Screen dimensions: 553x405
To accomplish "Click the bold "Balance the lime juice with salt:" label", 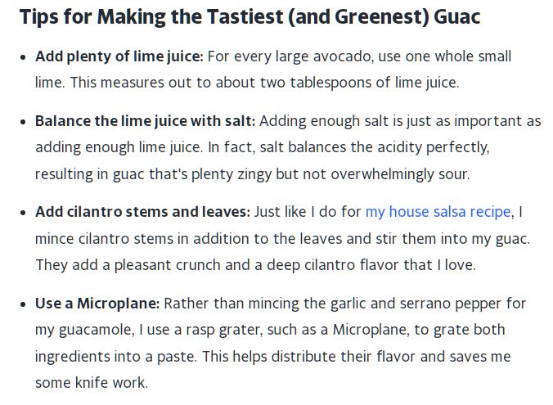I will tap(145, 121).
